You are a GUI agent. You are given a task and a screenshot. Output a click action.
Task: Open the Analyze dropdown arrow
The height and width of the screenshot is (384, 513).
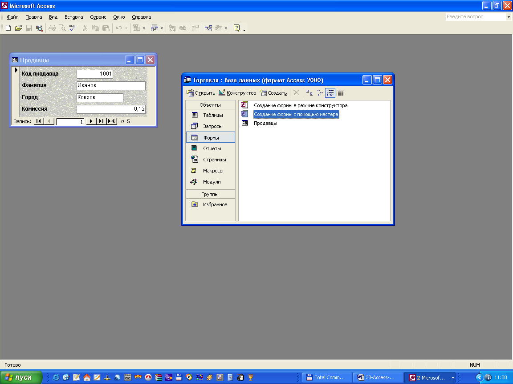coord(162,28)
